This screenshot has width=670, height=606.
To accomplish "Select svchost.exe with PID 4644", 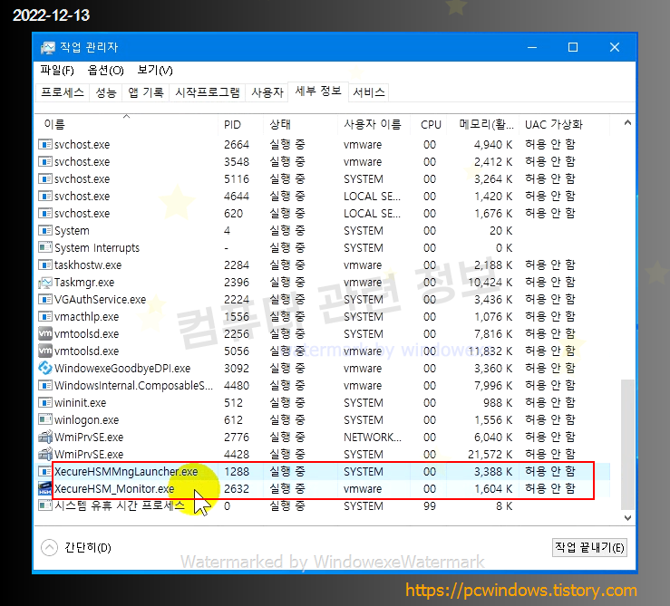I will pos(82,197).
